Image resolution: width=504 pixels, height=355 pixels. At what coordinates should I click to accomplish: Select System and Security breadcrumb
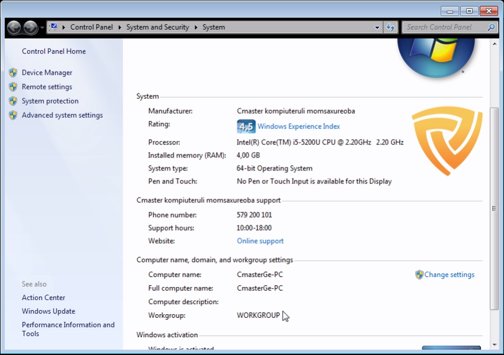click(157, 27)
